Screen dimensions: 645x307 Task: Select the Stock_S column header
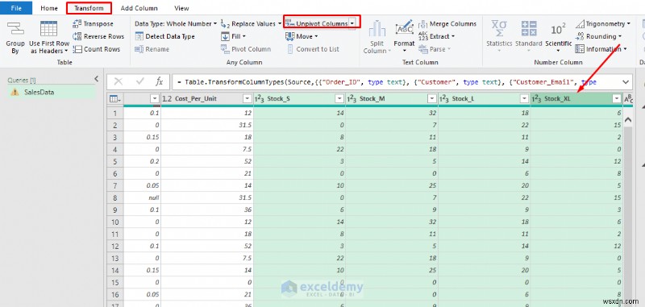tap(299, 98)
